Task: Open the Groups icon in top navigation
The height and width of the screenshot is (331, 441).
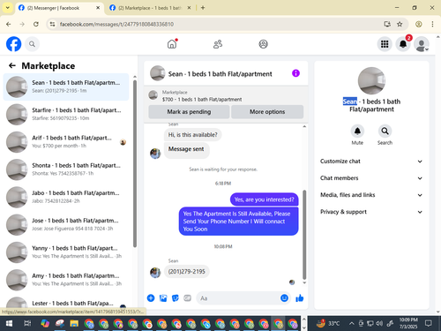Action: pyautogui.click(x=263, y=44)
